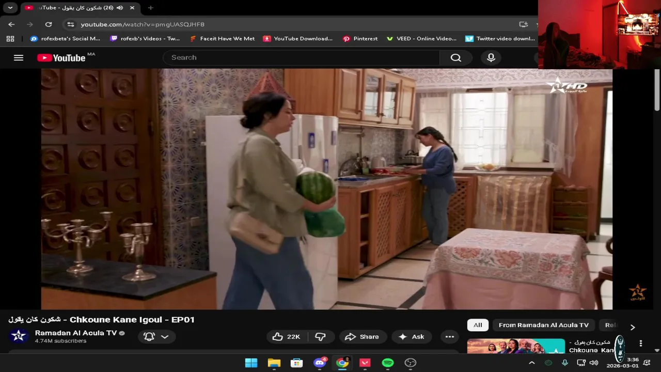Show hidden system tray icons chevron
The width and height of the screenshot is (661, 372).
click(x=532, y=363)
